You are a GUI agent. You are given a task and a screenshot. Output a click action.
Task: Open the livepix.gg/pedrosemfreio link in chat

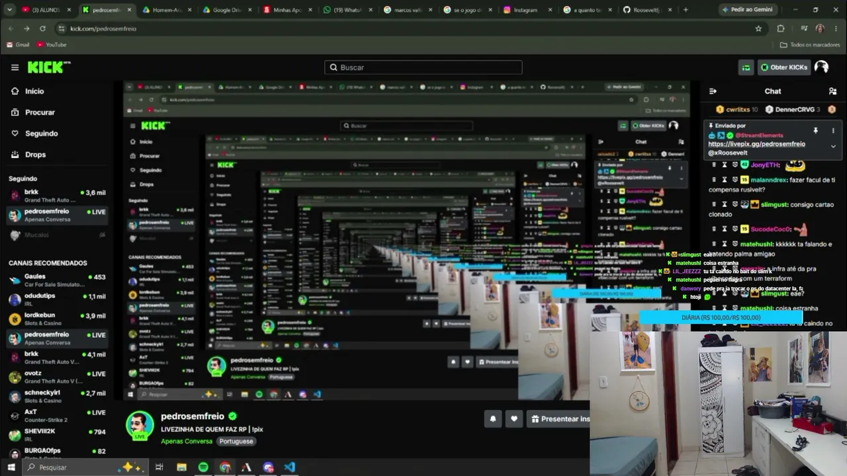tap(756, 144)
